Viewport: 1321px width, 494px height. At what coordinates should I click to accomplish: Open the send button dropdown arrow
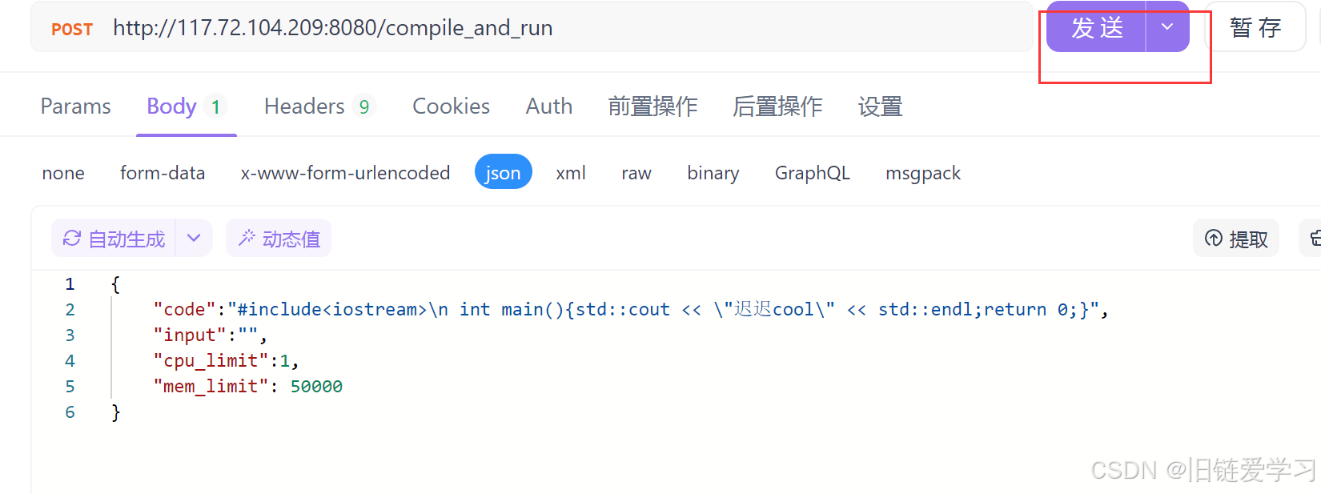click(1167, 27)
